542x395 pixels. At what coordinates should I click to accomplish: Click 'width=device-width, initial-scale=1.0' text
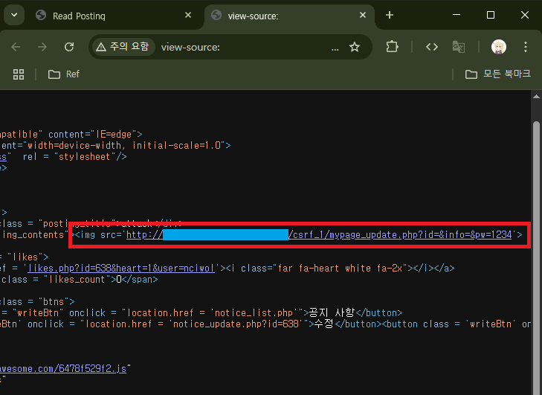click(124, 146)
